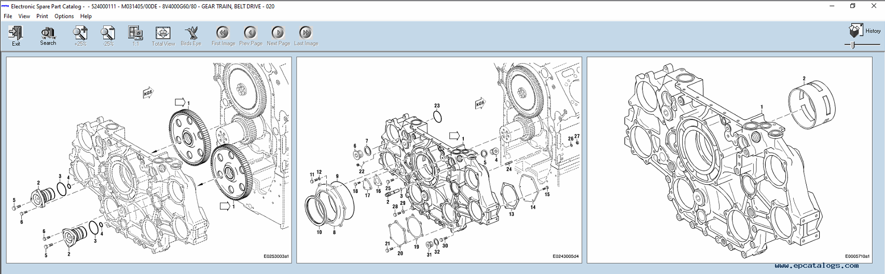The image size is (885, 274).
Task: Zoom out with the -25% icon
Action: pyautogui.click(x=108, y=35)
